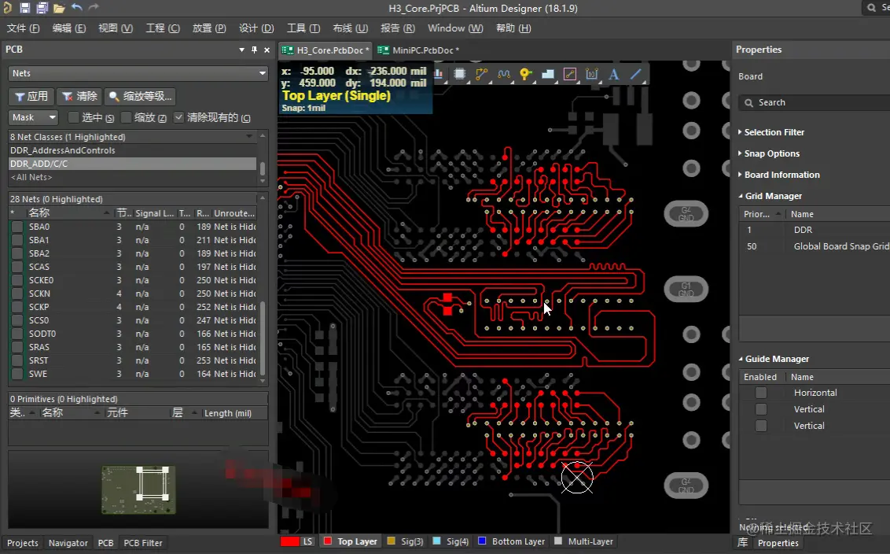Open project folder icon in title bar

click(x=59, y=8)
